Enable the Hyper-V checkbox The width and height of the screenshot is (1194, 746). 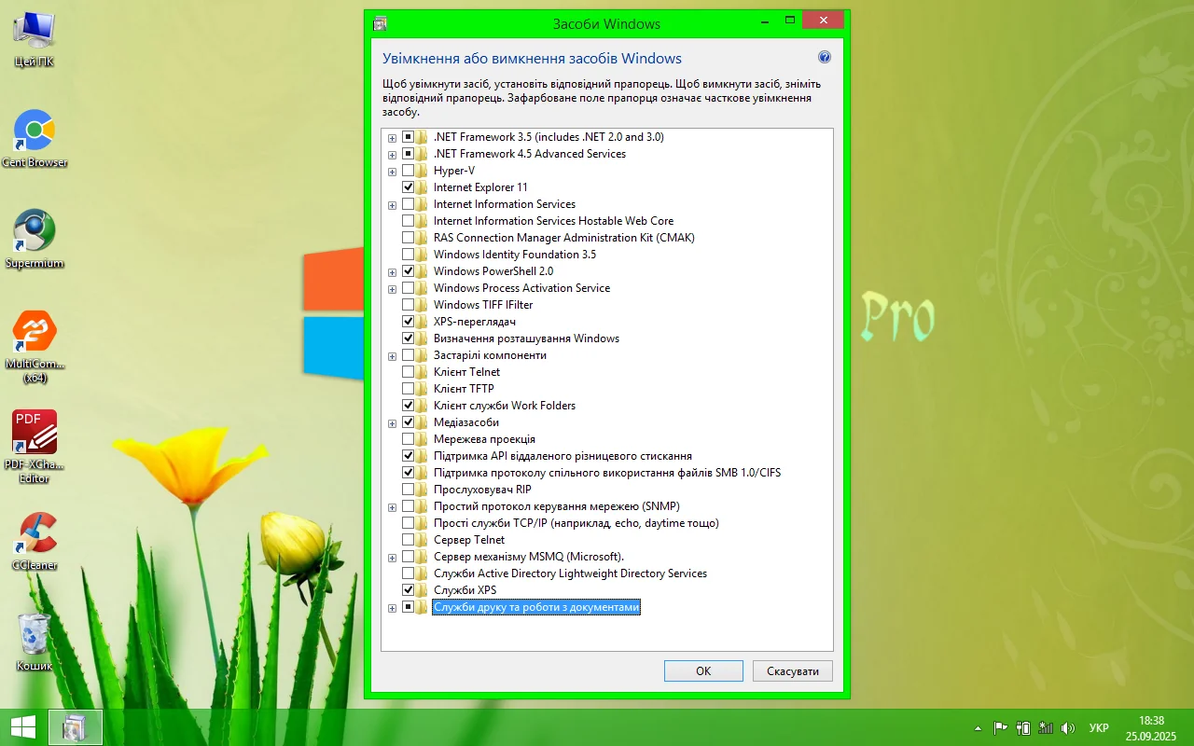coord(408,171)
